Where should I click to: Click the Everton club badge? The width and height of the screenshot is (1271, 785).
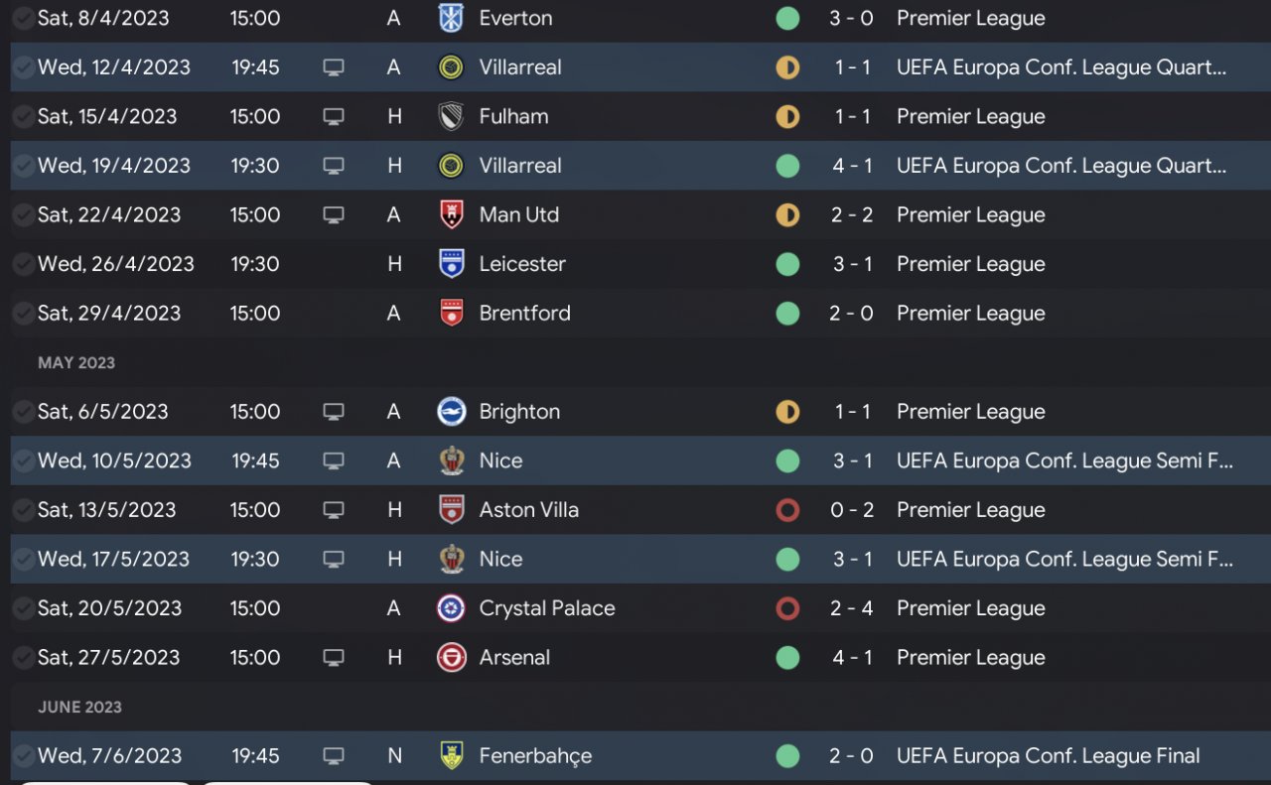[451, 18]
